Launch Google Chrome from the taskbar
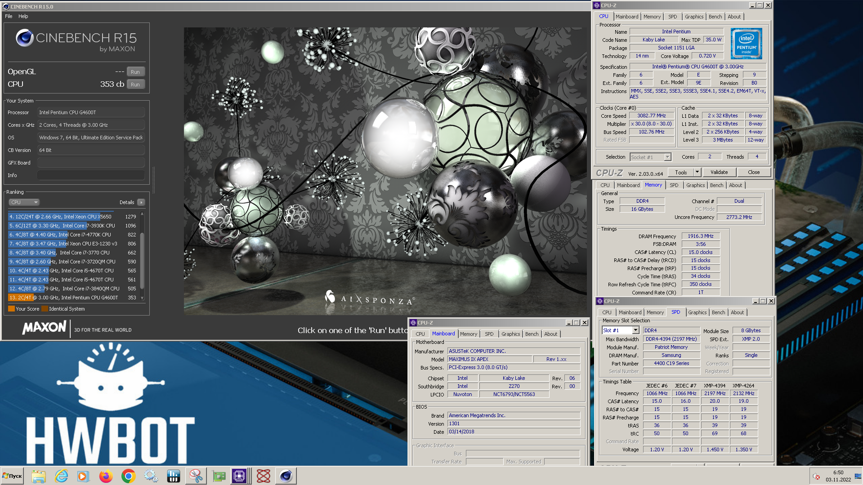Screen dimensions: 863x485 (129, 476)
